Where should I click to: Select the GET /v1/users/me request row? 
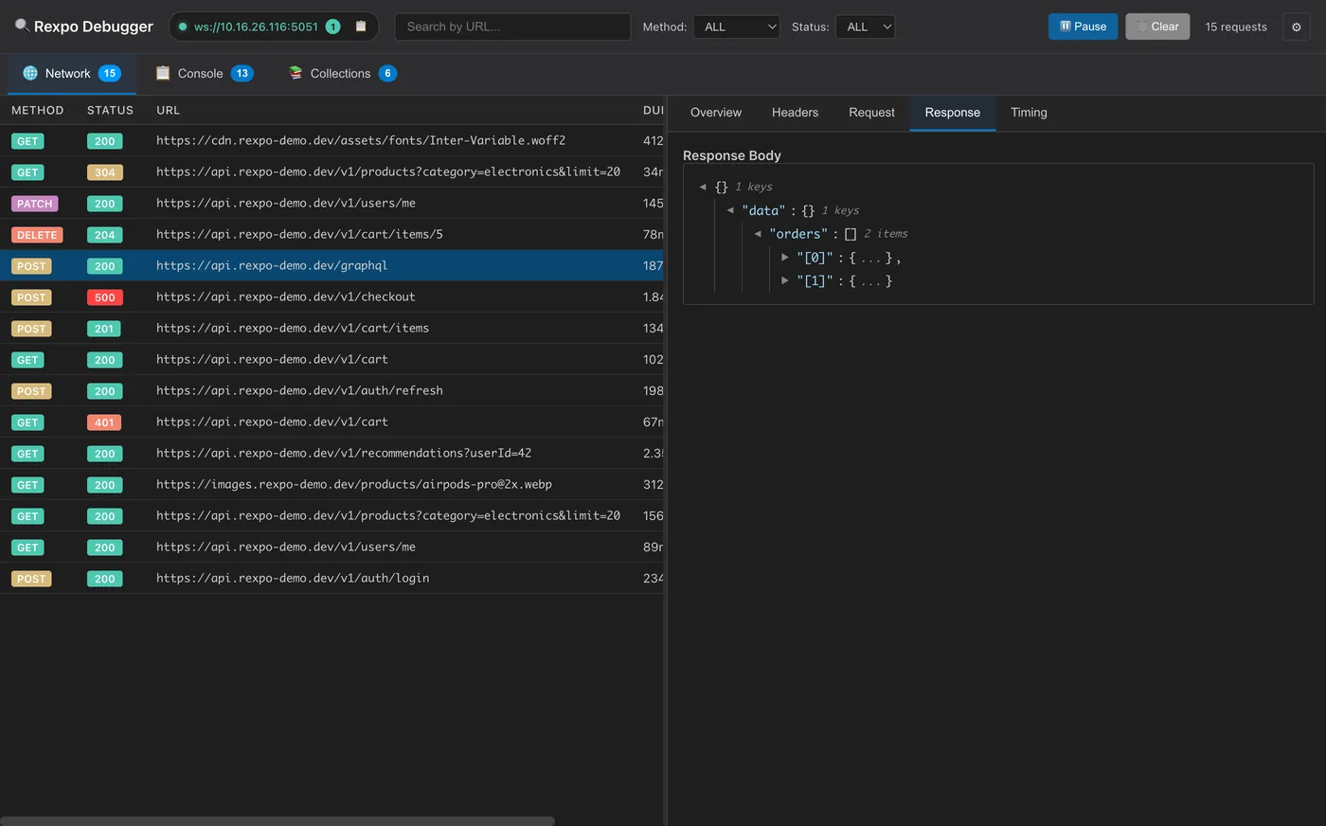tap(331, 547)
